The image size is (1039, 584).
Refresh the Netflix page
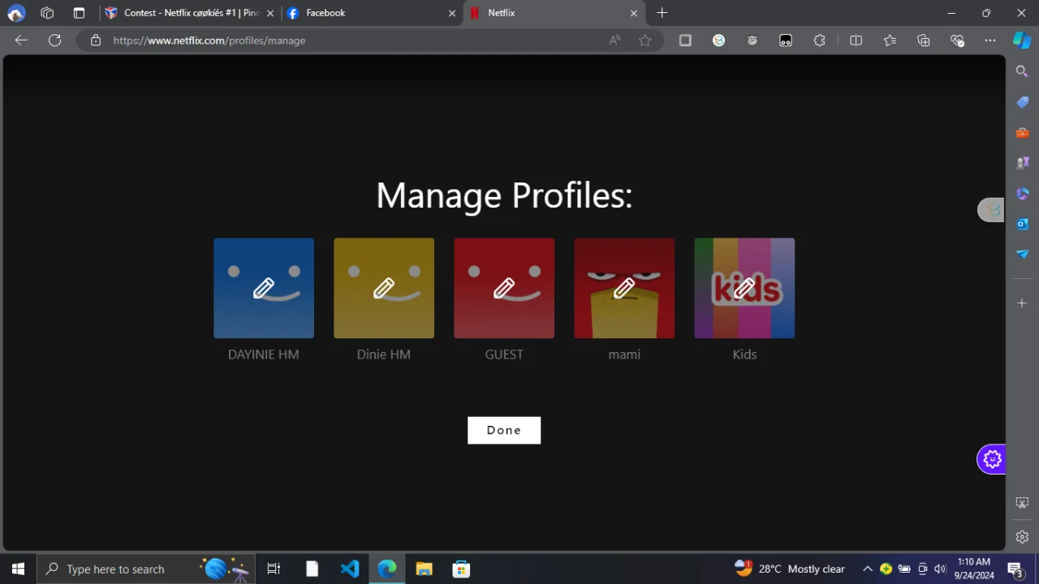[54, 41]
